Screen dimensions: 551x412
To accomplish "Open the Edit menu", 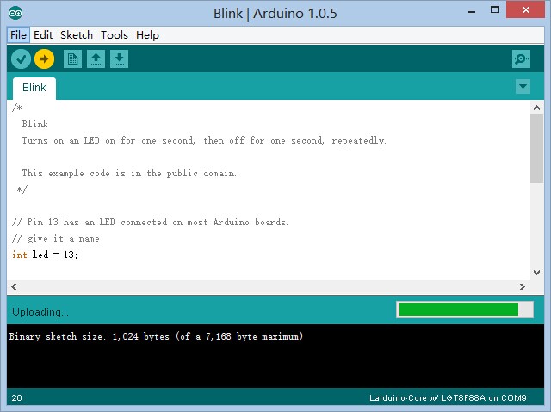I will click(43, 35).
